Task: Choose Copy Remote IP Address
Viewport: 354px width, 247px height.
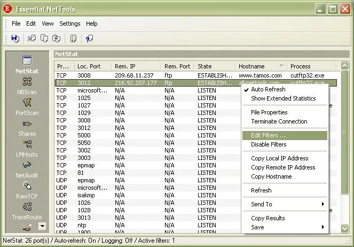Action: pyautogui.click(x=285, y=167)
